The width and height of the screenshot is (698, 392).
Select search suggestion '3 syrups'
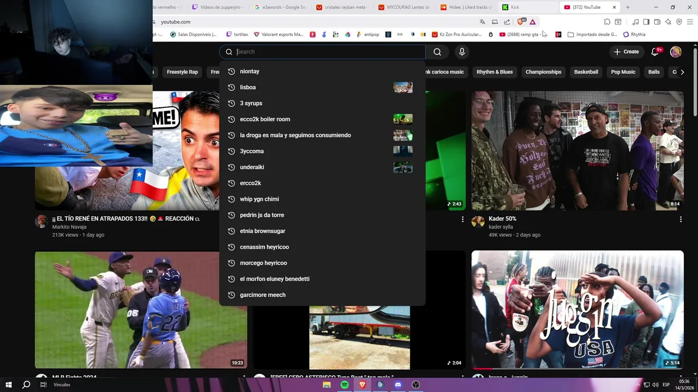click(x=322, y=103)
